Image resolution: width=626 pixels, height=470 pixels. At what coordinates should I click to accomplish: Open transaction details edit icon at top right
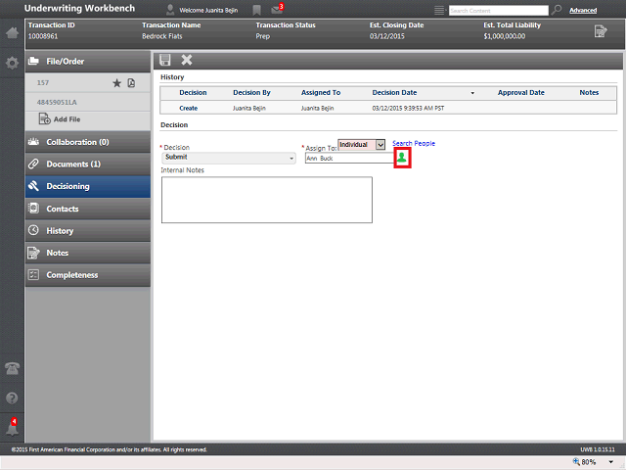(x=601, y=30)
